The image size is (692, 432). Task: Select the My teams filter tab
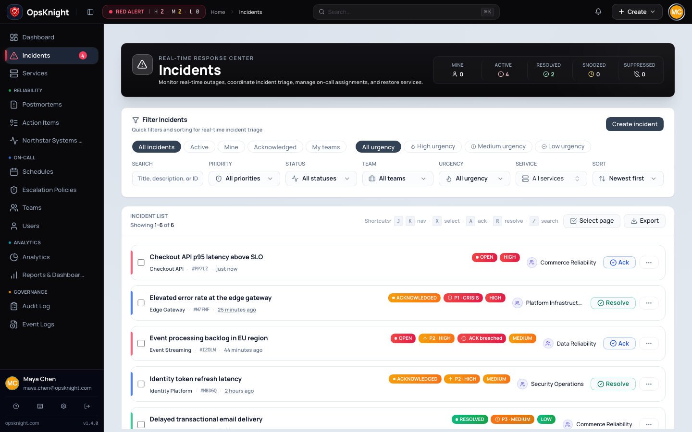coord(326,147)
